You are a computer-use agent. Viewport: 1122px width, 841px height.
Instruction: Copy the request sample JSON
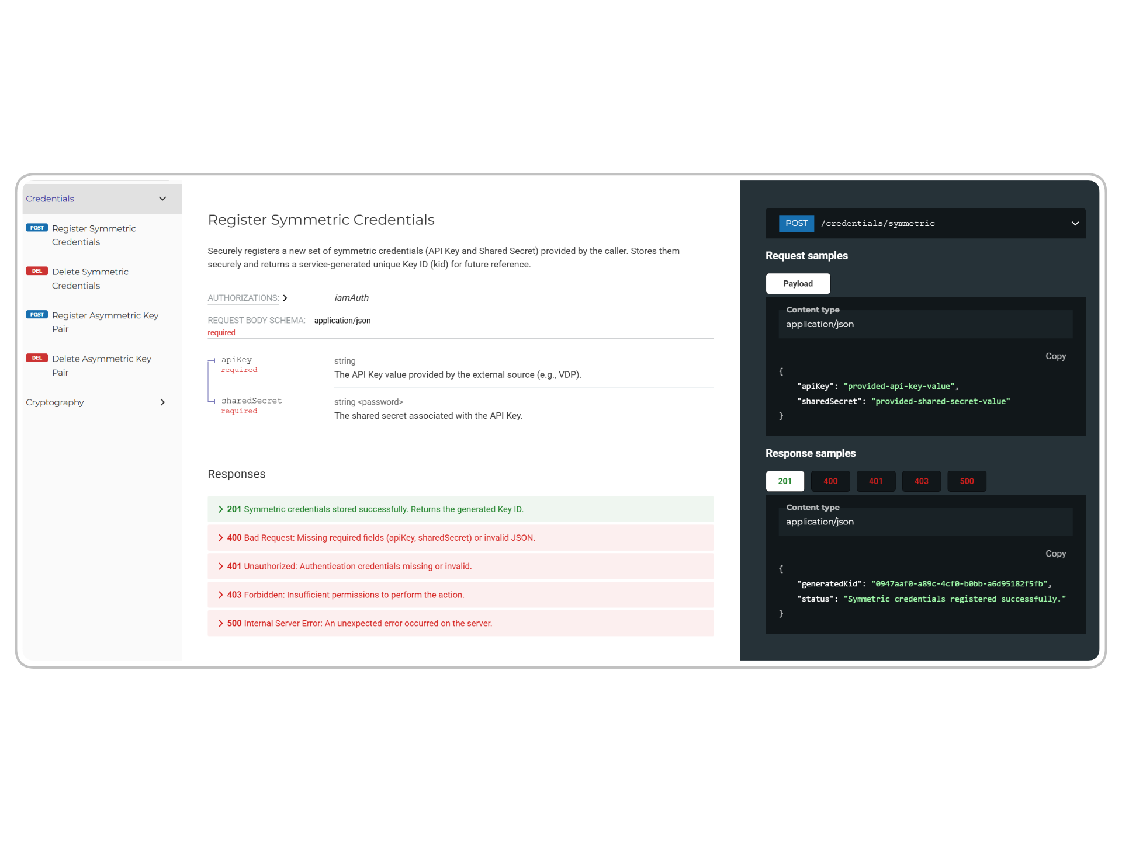(1055, 356)
